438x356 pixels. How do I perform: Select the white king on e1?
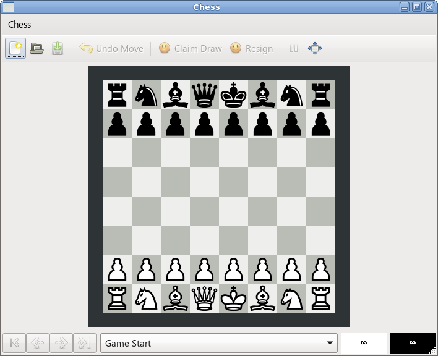[x=233, y=298]
